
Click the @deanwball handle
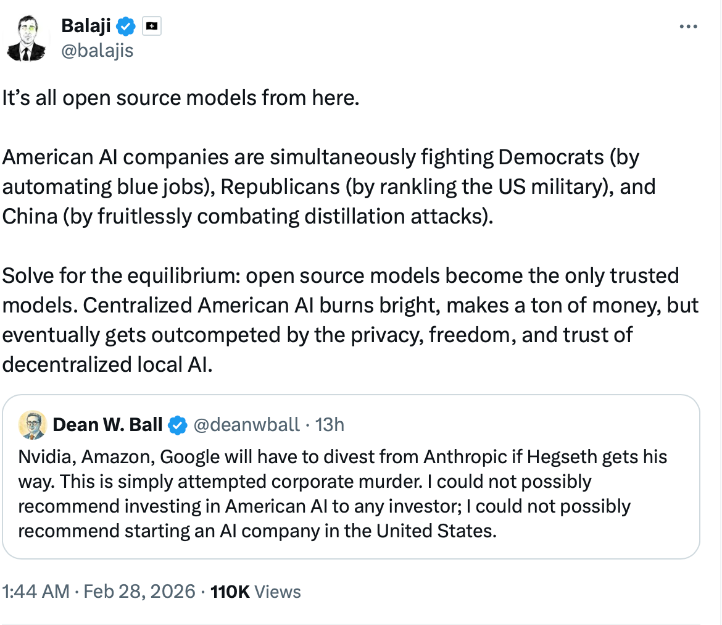pyautogui.click(x=246, y=425)
